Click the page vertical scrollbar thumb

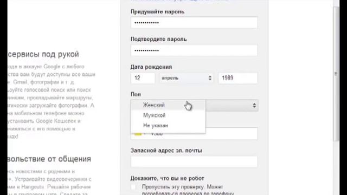pos(336,74)
